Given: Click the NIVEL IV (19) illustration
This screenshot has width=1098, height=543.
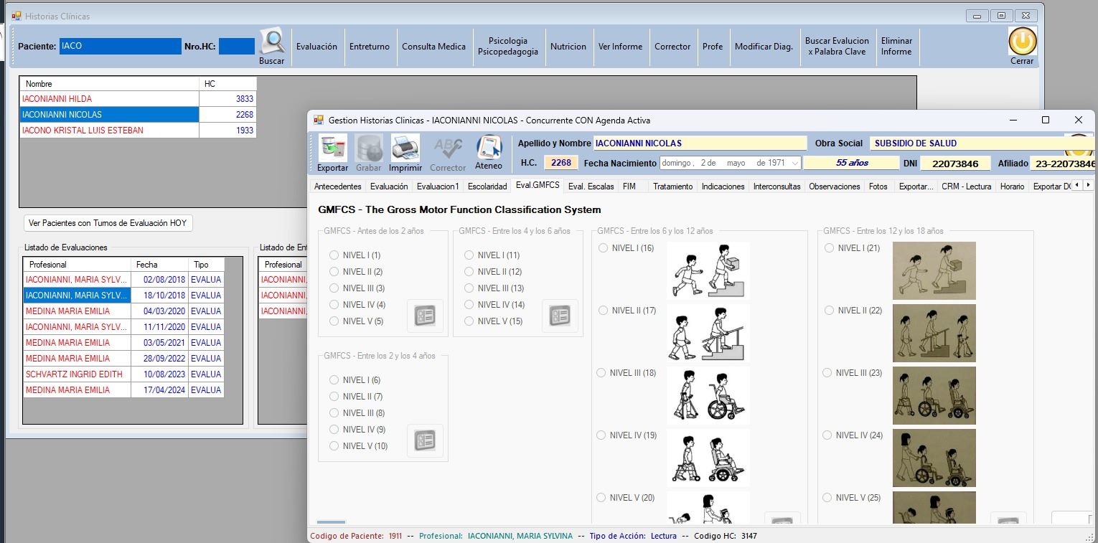Looking at the screenshot, I should (708, 458).
